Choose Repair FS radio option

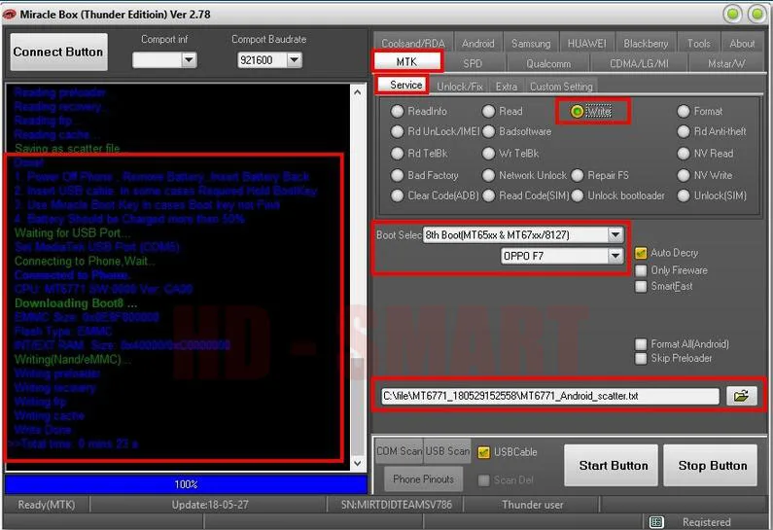coord(578,175)
